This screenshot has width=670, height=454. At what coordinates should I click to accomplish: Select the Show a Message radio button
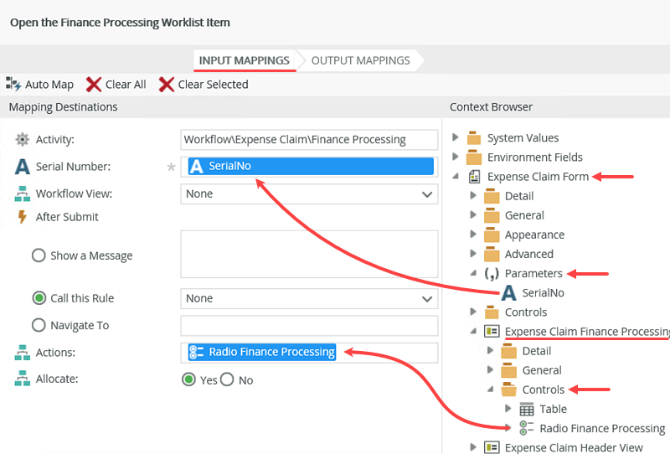click(x=39, y=255)
